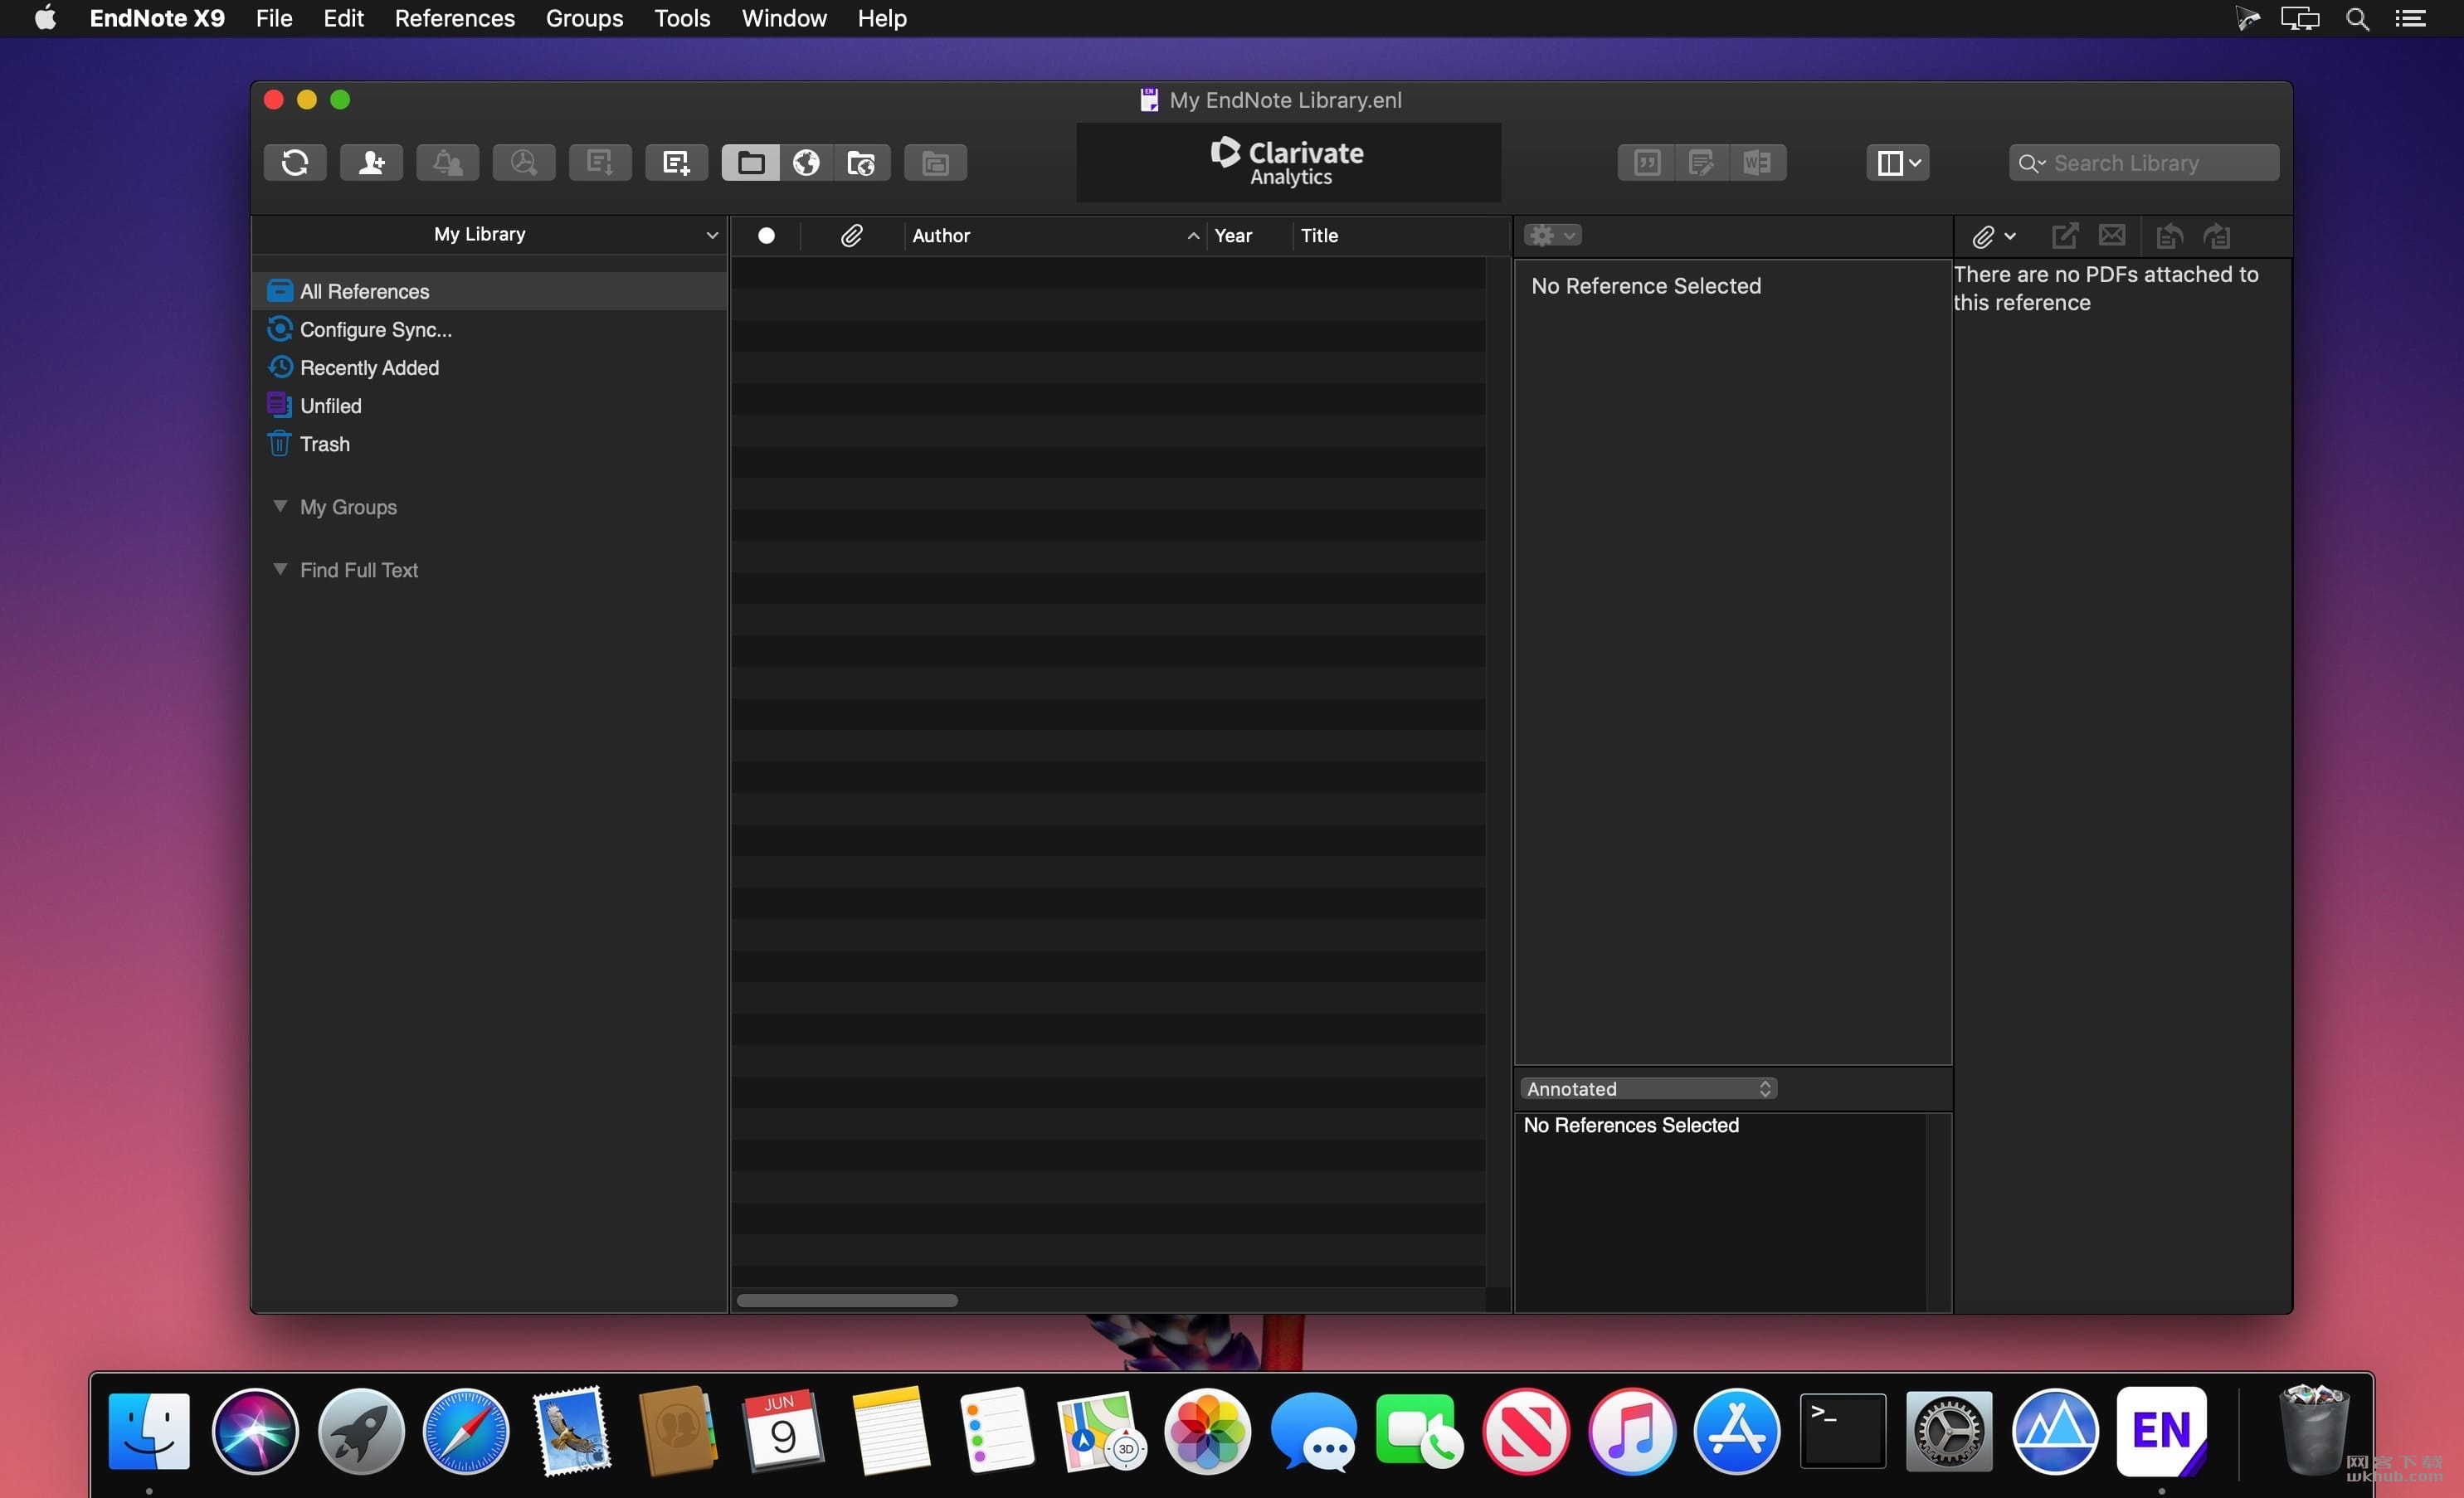Click the Clarivate Analytics logo
This screenshot has width=2464, height=1498.
pyautogui.click(x=1288, y=162)
